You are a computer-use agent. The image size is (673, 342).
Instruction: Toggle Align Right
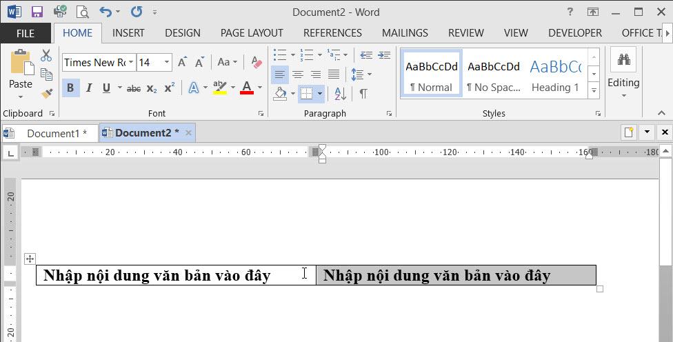pyautogui.click(x=316, y=74)
